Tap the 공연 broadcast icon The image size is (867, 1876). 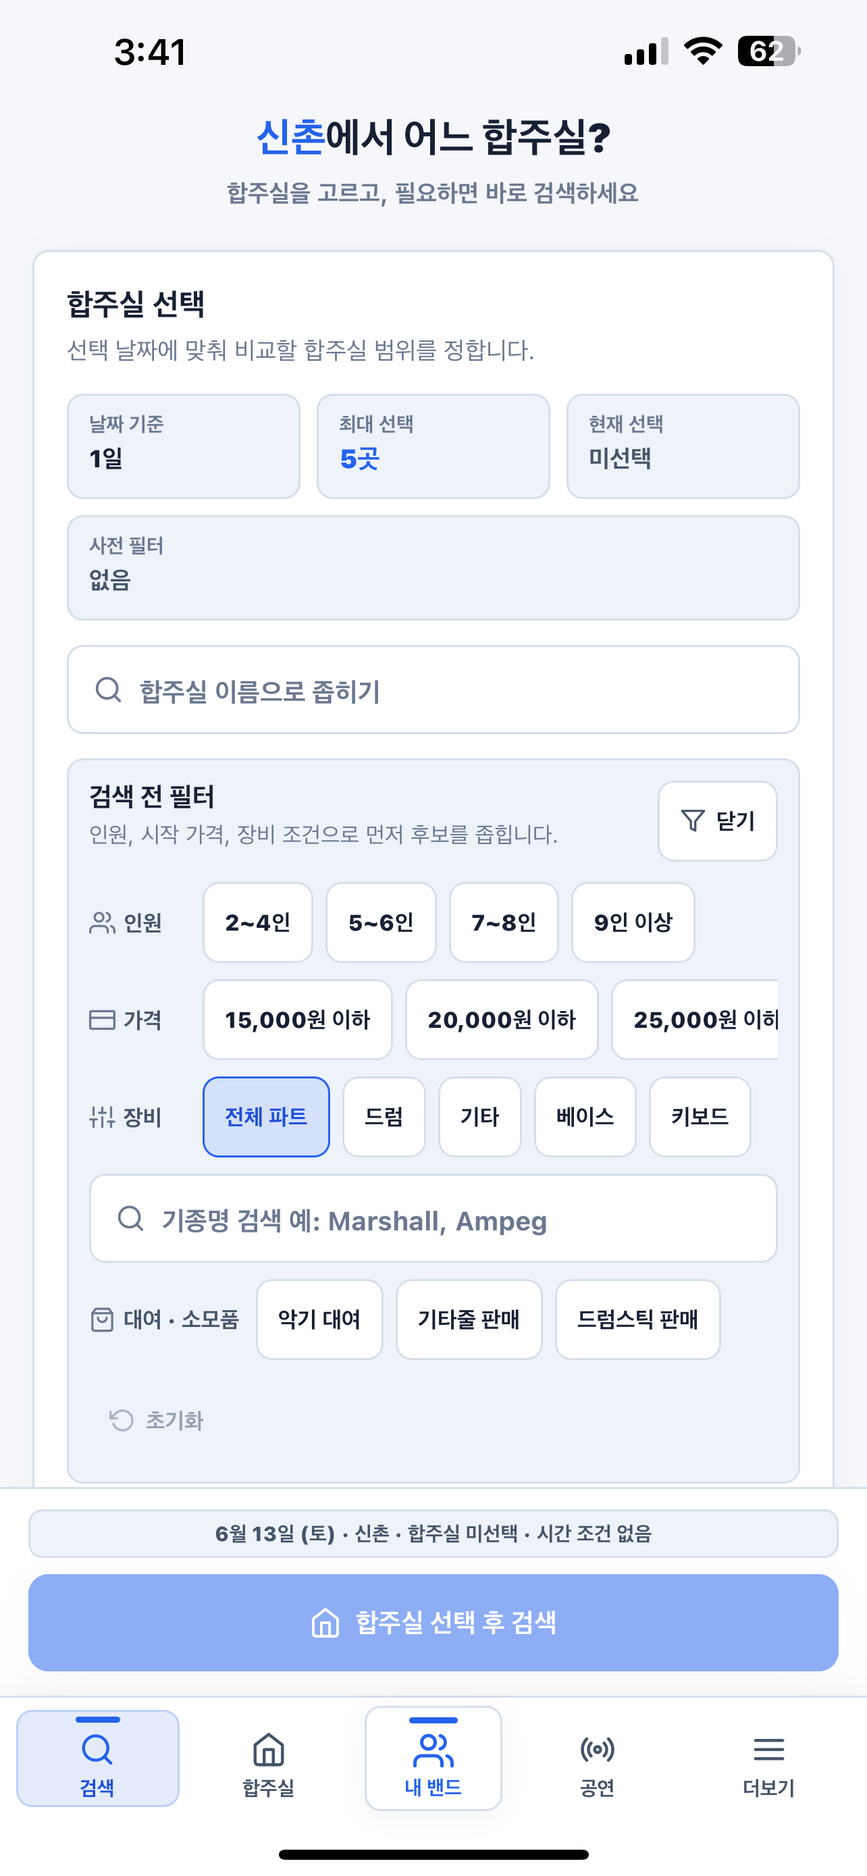pos(597,1749)
